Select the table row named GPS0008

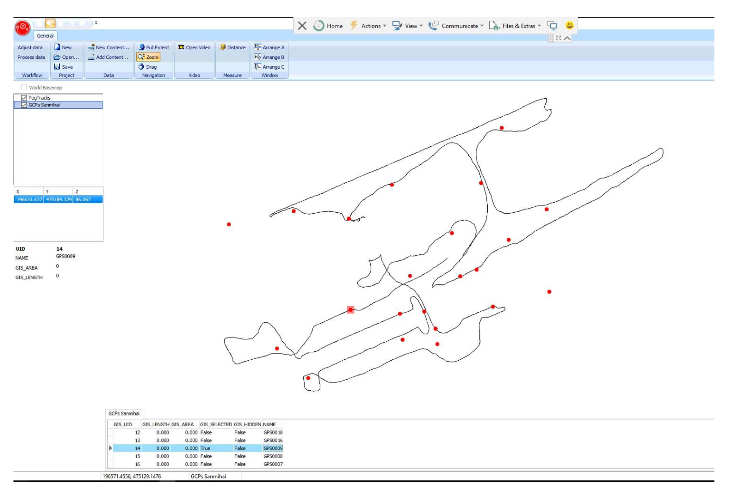[x=273, y=456]
